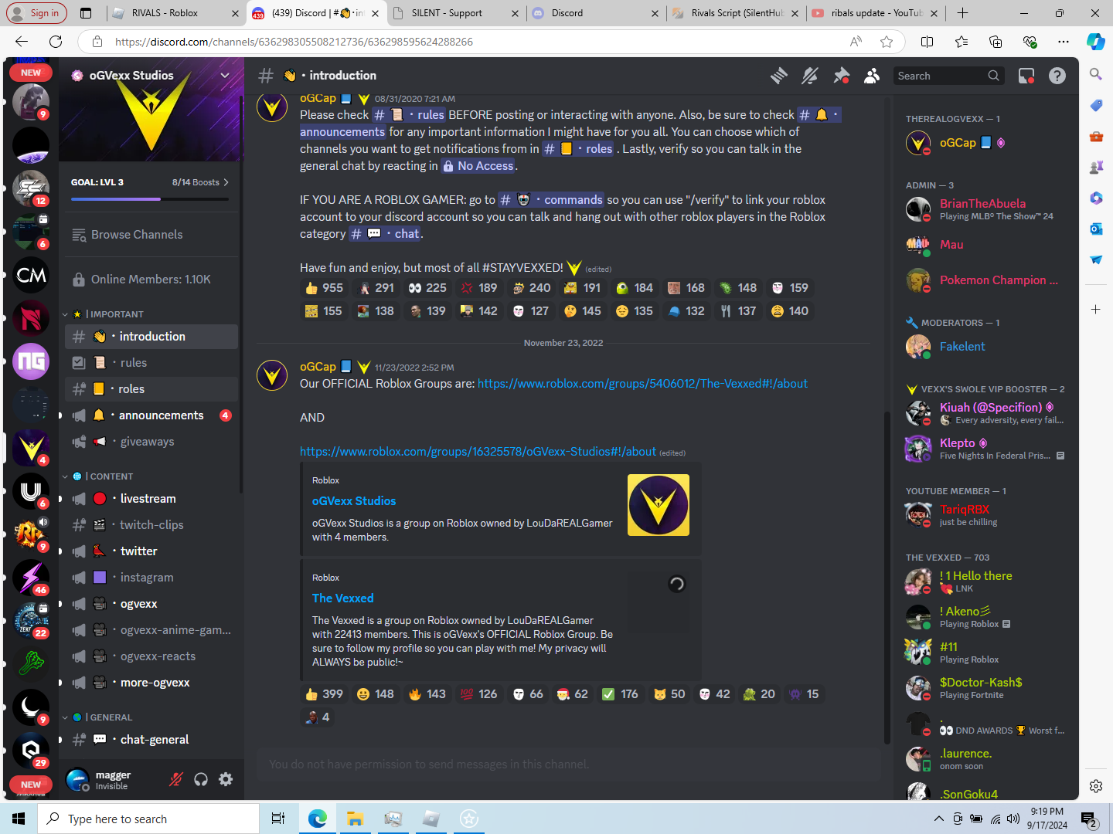The image size is (1113, 834).
Task: Open the roles channel
Action: pyautogui.click(x=151, y=389)
